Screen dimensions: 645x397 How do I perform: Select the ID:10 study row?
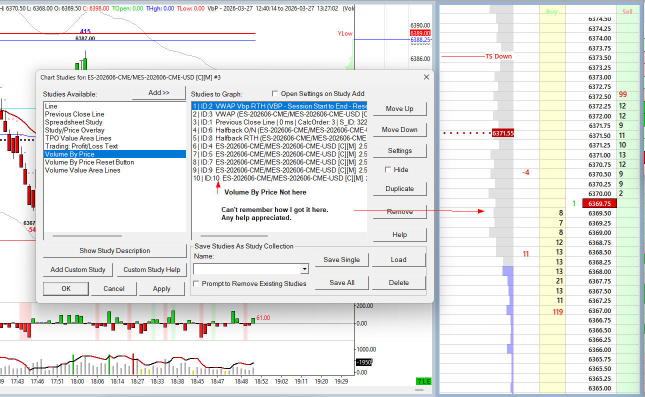[x=279, y=178]
